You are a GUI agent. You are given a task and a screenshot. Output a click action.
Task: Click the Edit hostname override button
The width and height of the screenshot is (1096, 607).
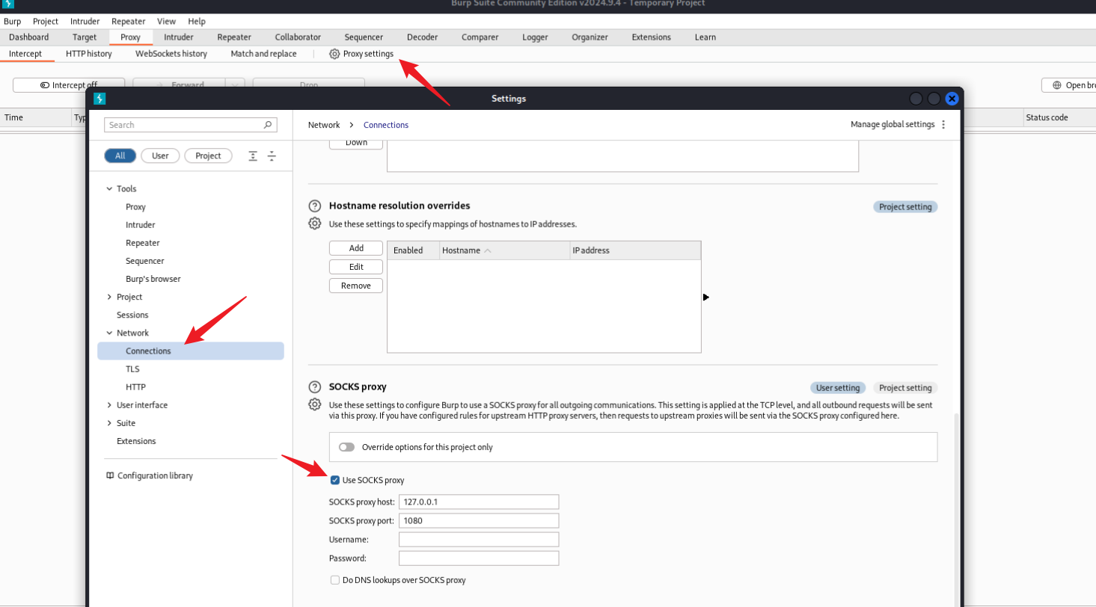[356, 267]
